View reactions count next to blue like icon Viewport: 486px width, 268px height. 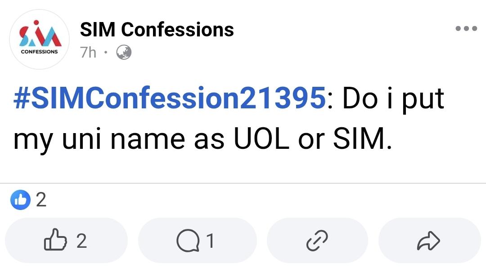point(41,200)
